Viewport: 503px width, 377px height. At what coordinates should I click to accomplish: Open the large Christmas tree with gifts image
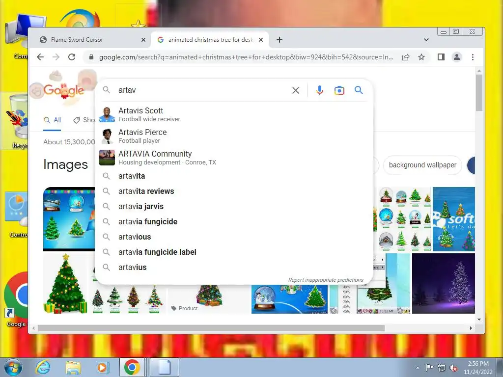click(x=65, y=283)
